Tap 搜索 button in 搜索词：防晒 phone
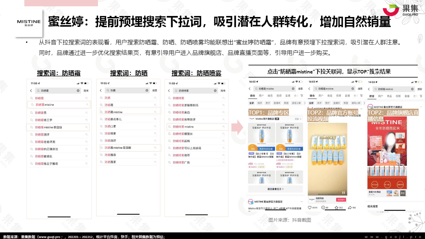The height and width of the screenshot is (239, 425). (x=155, y=90)
